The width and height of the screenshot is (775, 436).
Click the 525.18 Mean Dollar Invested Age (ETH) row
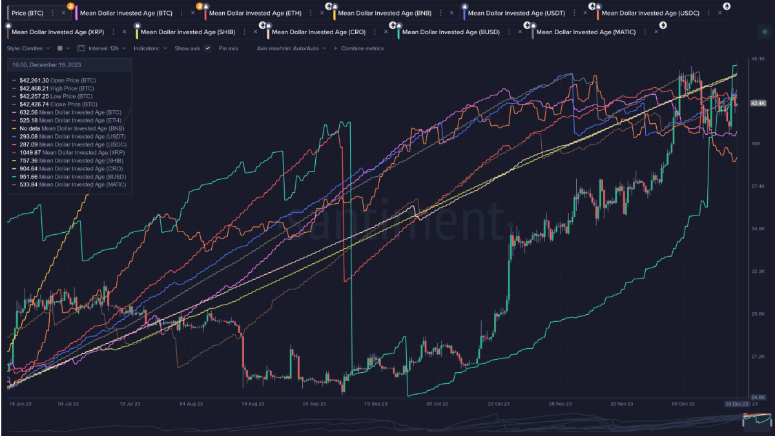pos(67,120)
